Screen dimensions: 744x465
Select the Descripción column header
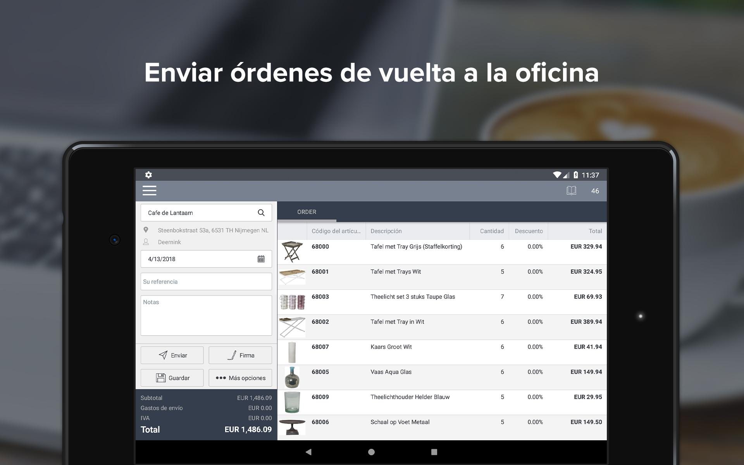point(418,231)
